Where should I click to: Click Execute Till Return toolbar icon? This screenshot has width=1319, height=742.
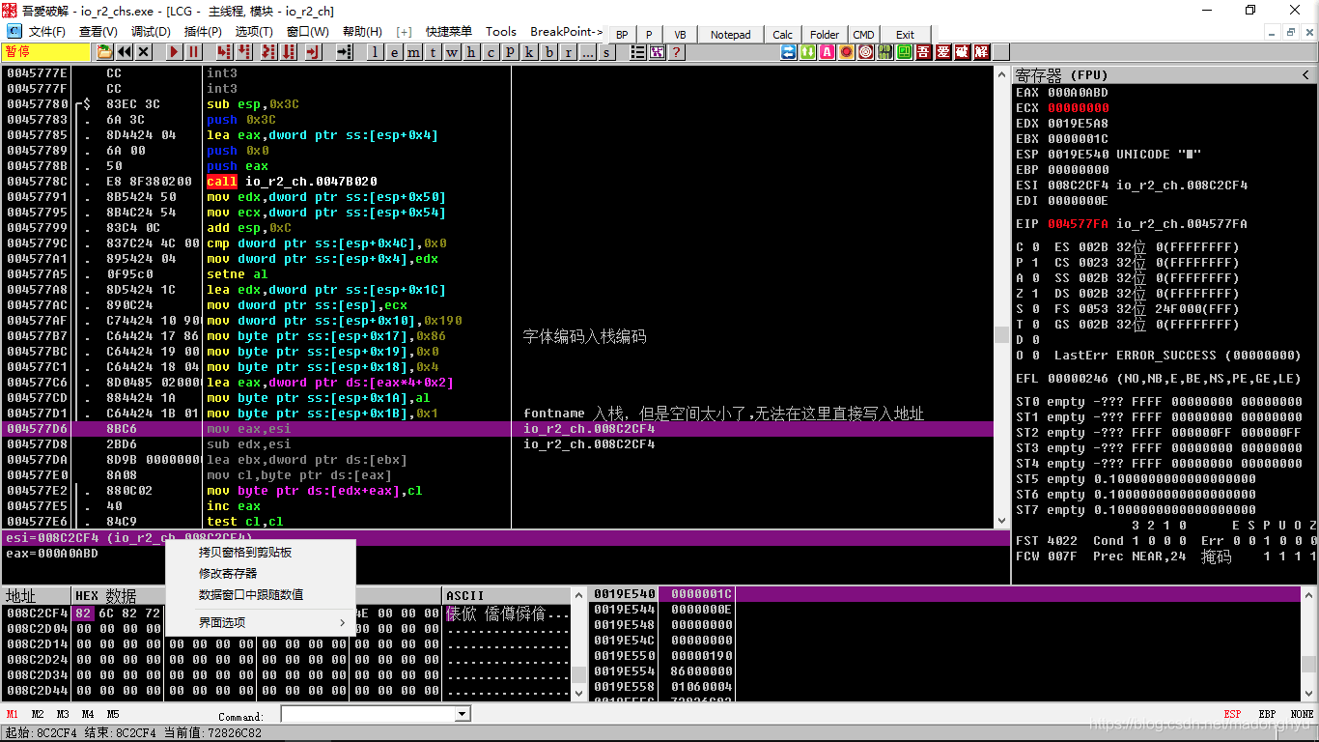[314, 52]
